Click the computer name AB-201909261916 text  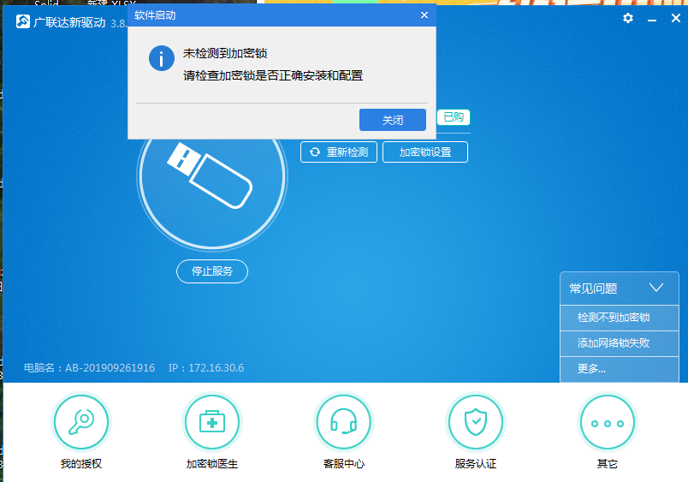[110, 368]
